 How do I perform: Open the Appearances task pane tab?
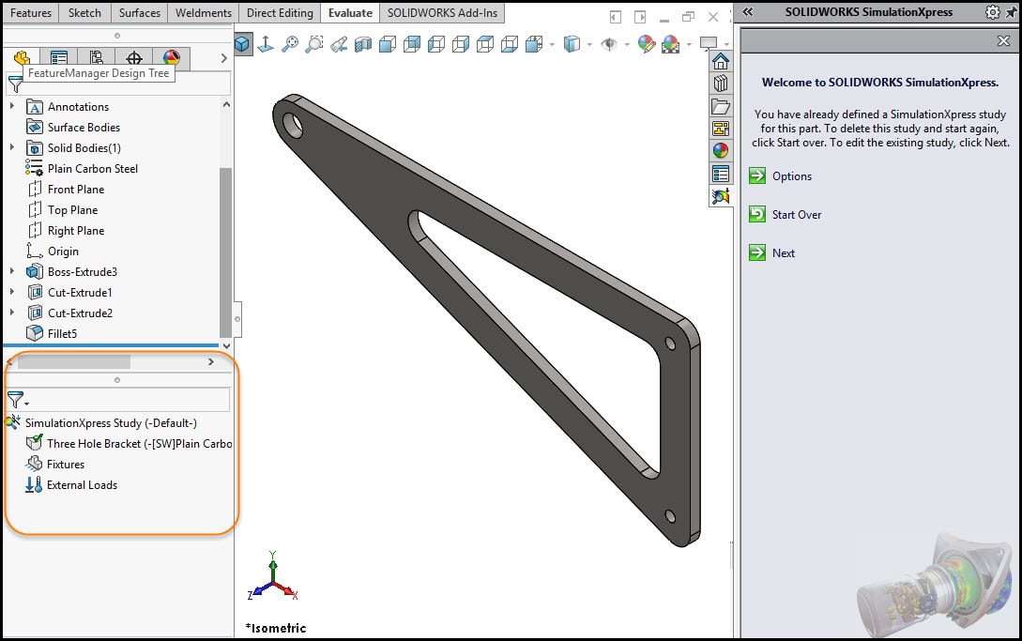(720, 151)
